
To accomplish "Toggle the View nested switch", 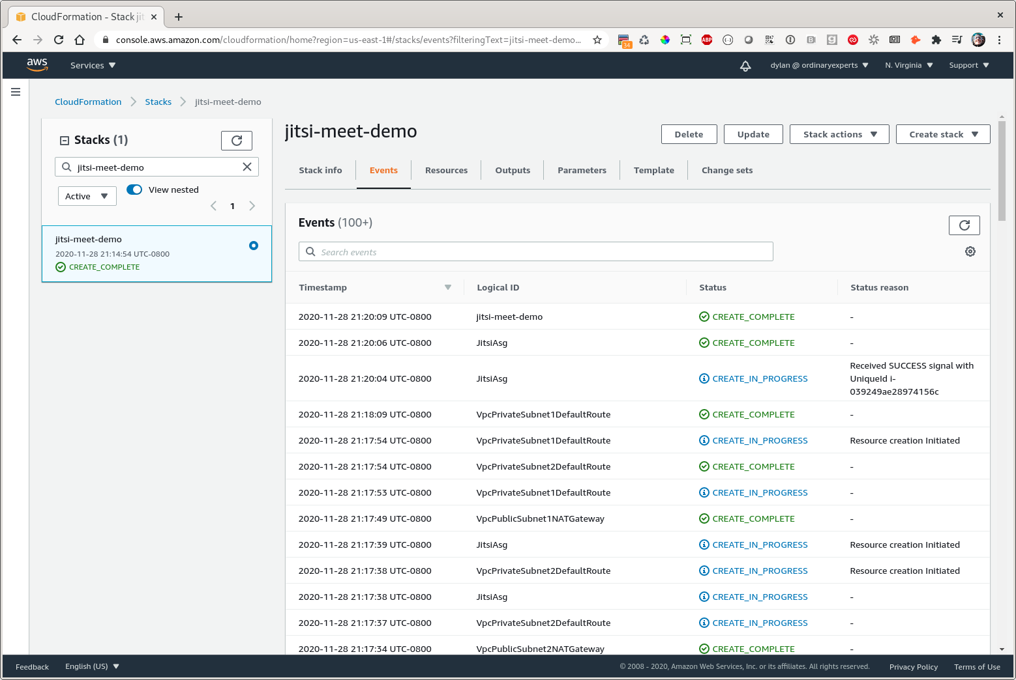I will 134,190.
